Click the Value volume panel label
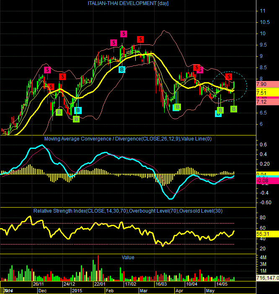This screenshot has height=294, width=279. 128,258
